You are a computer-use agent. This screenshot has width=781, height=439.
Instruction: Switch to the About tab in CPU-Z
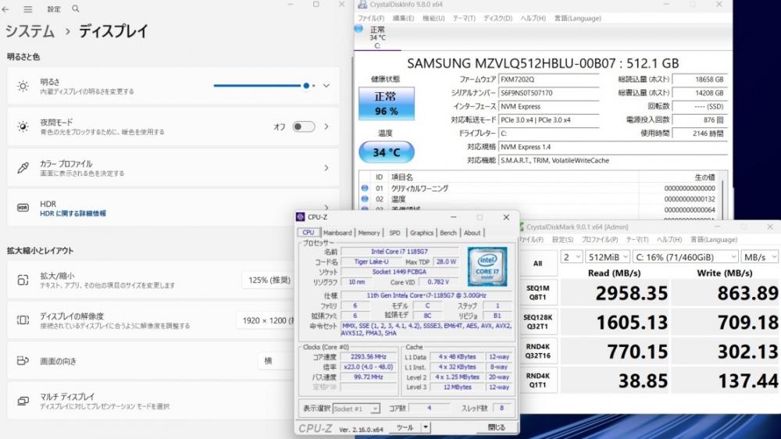tap(472, 233)
